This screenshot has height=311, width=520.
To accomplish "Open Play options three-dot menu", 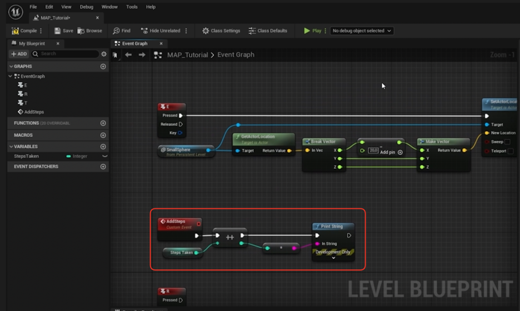I will point(326,31).
